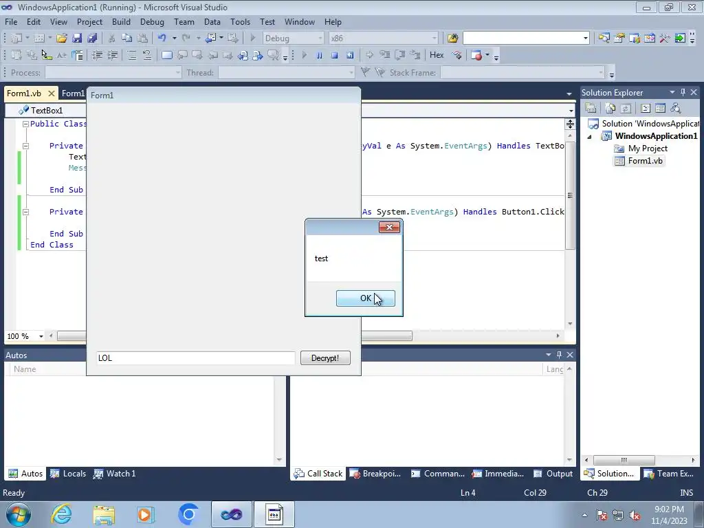
Task: Click the Show All Files icon
Action: [x=610, y=108]
